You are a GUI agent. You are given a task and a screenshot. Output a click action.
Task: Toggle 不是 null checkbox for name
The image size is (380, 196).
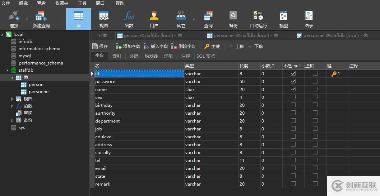coord(293,89)
